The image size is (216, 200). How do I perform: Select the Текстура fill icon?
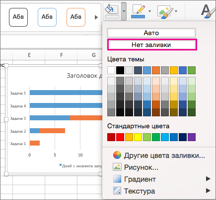coord(117,191)
